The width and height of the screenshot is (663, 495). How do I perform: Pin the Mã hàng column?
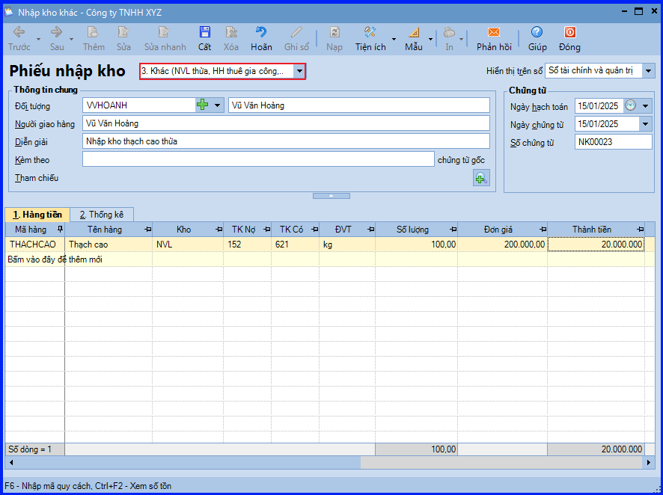60,230
